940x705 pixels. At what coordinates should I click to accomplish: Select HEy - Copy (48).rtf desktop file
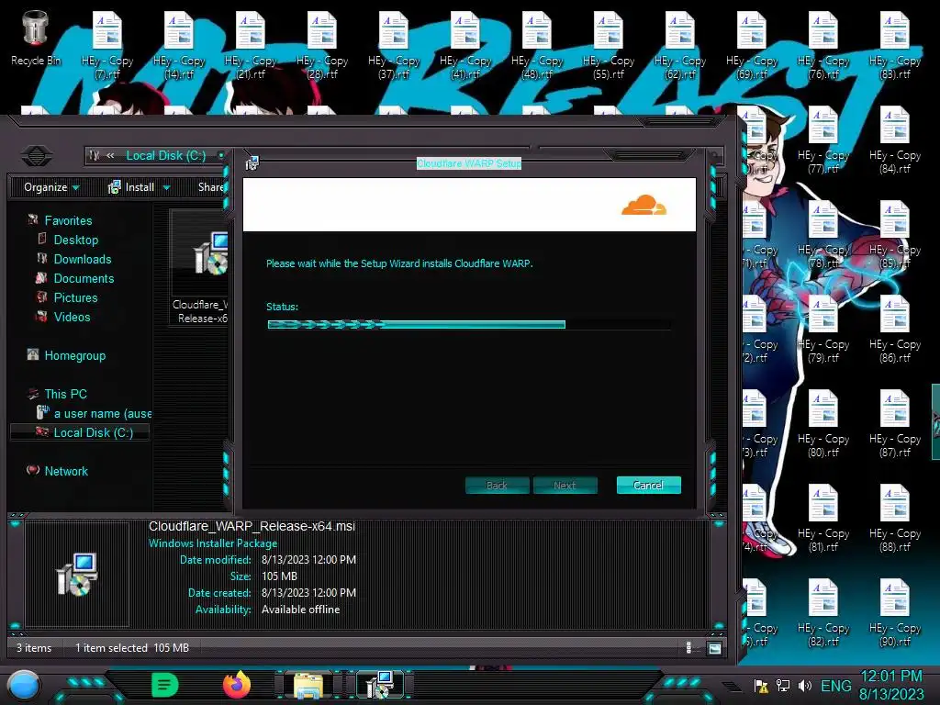pyautogui.click(x=537, y=47)
